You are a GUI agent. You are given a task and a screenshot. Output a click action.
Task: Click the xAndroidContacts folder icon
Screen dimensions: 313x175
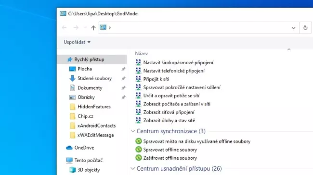point(72,126)
